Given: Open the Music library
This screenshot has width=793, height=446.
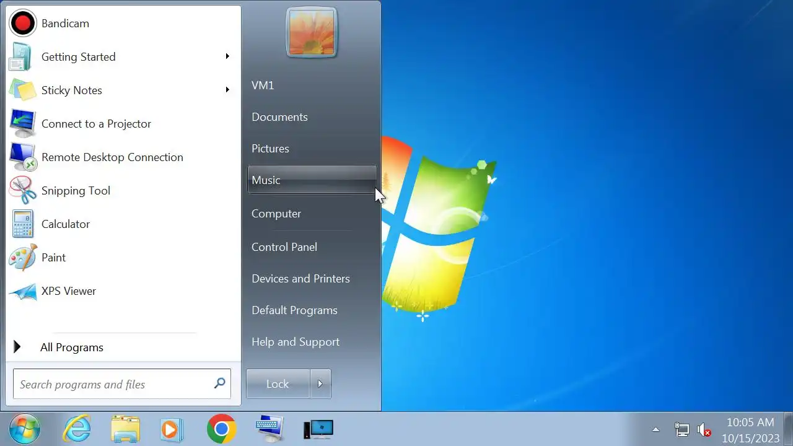Looking at the screenshot, I should pos(312,180).
